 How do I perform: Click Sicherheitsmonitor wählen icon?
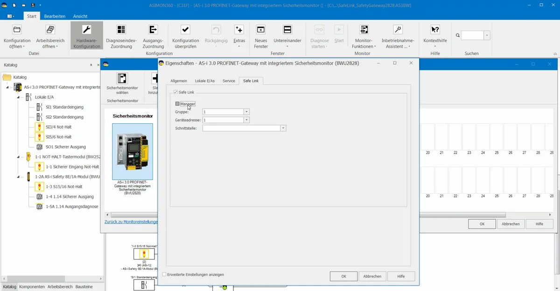[x=122, y=79]
